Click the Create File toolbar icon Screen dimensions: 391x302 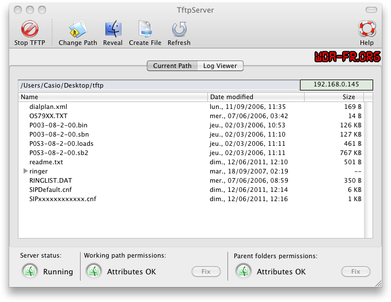click(145, 29)
